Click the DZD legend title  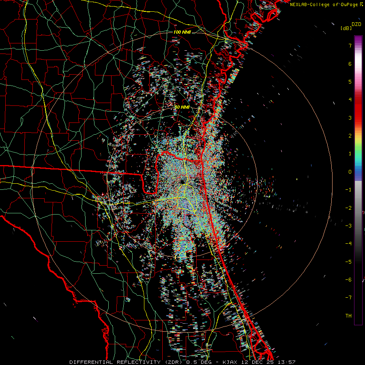coord(356,24)
